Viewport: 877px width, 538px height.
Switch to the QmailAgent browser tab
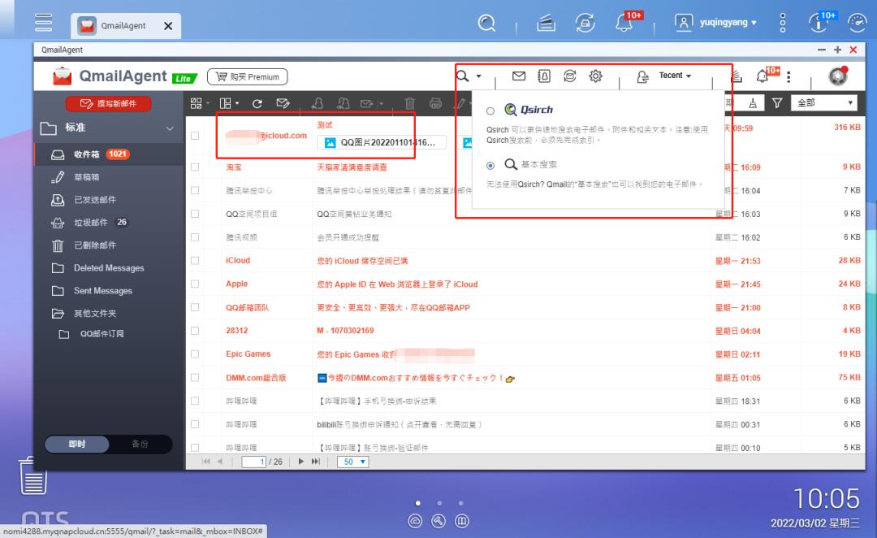[126, 25]
